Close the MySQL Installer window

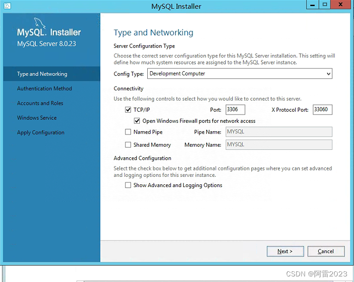click(341, 5)
